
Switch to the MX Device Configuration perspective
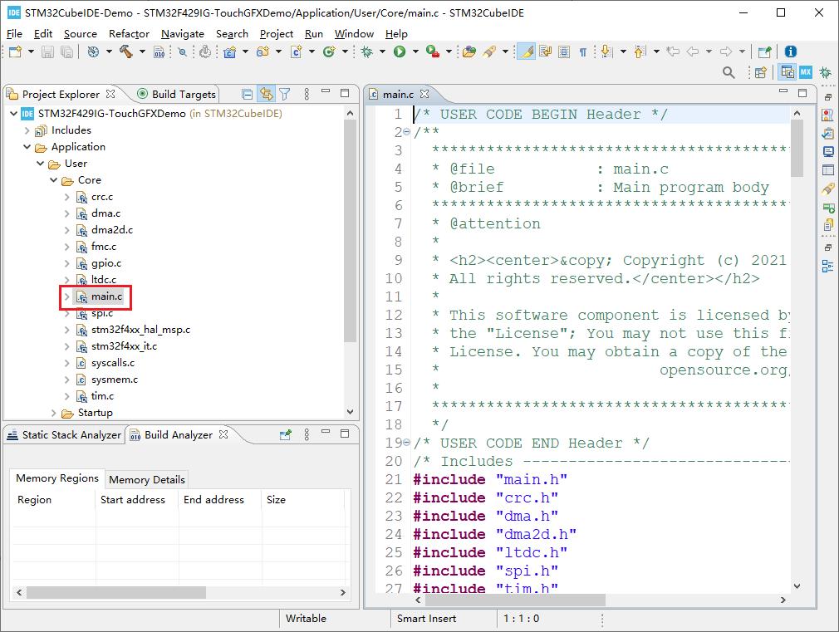[805, 73]
